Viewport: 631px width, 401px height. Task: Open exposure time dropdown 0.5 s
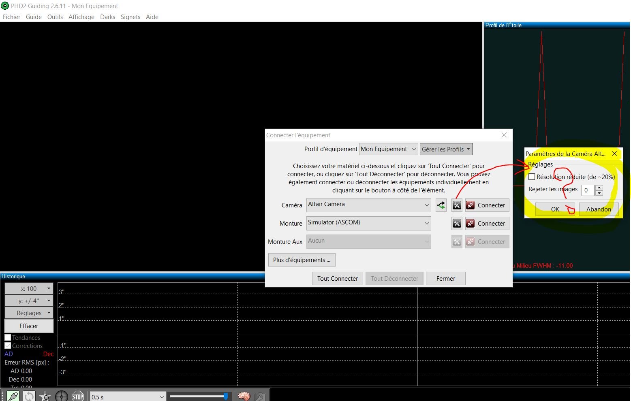127,397
